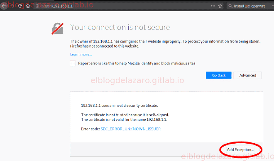Open the Learn more link
This screenshot has width=274, height=161.
(81, 55)
